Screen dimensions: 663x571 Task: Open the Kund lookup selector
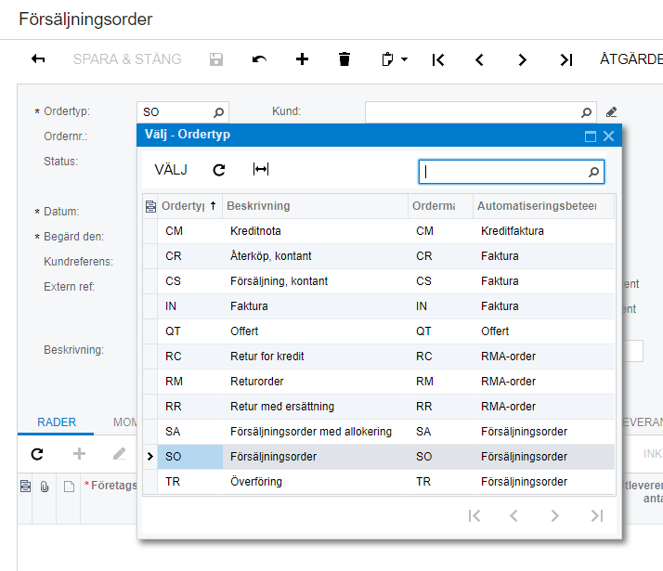(587, 112)
